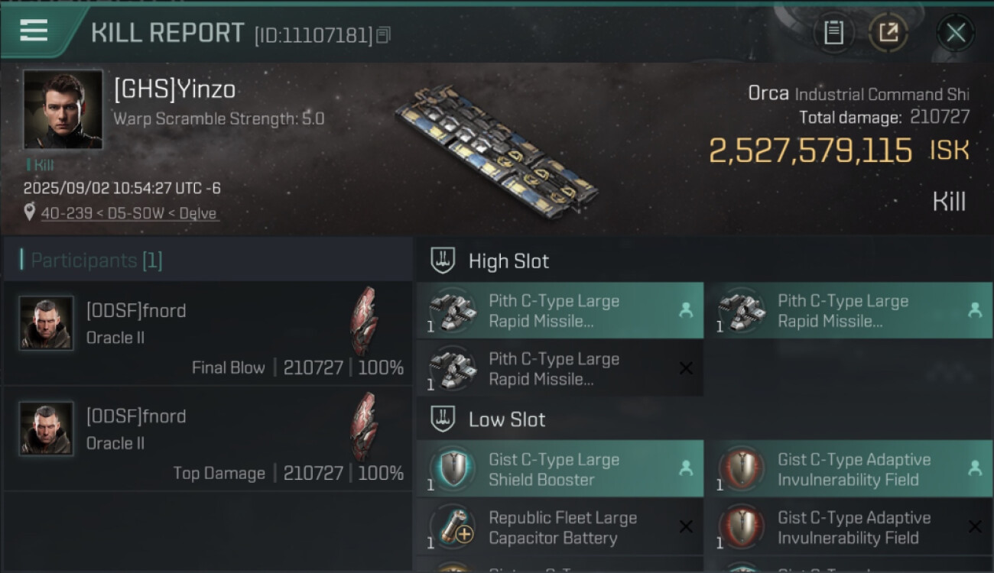The width and height of the screenshot is (994, 573).
Task: Click the X on the unhighlighted Pith C-Type launcher
Action: click(686, 368)
